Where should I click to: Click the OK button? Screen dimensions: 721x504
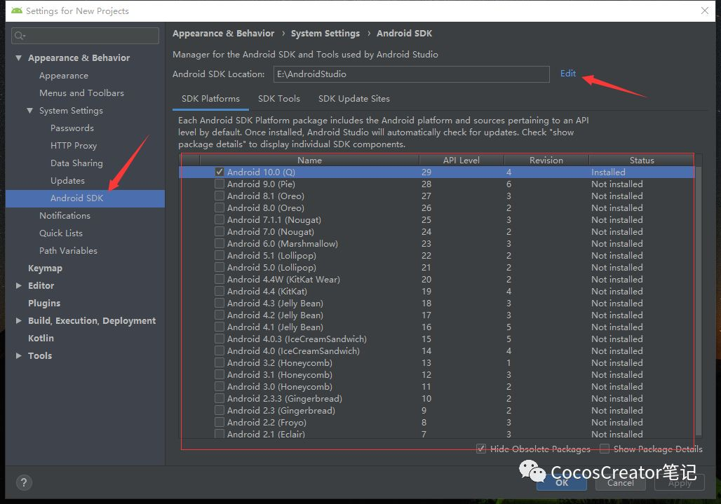(x=562, y=483)
